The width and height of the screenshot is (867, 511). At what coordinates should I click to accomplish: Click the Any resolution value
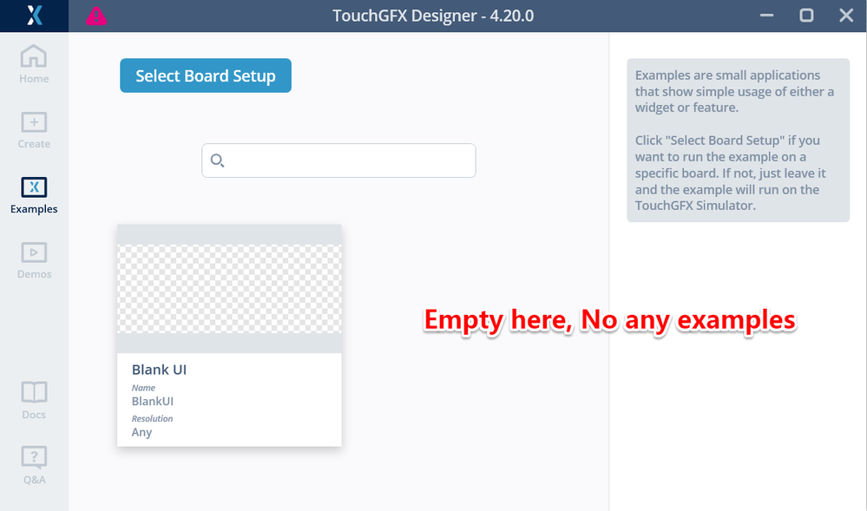coord(141,432)
